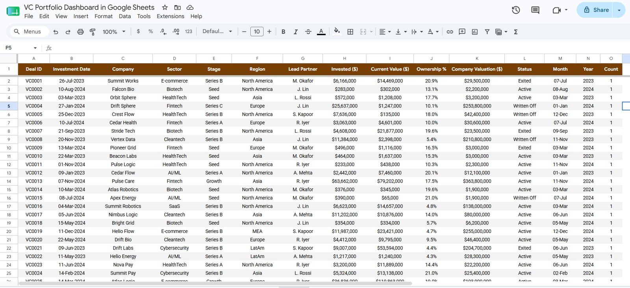
Task: Open the zoom 100% dropdown
Action: pyautogui.click(x=114, y=32)
